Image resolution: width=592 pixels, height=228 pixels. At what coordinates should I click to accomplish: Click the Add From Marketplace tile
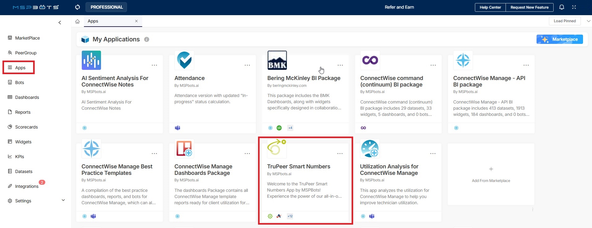pos(491,174)
